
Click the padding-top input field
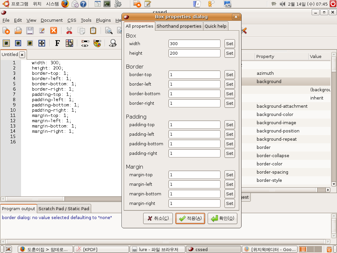click(194, 125)
